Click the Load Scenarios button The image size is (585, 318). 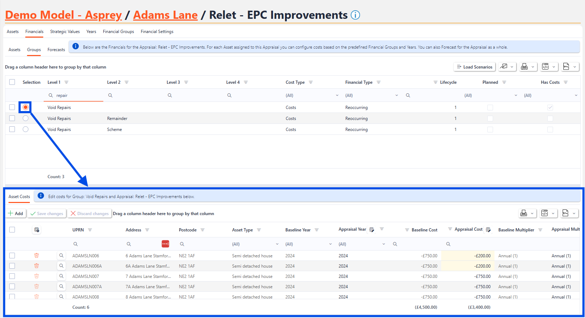pyautogui.click(x=474, y=67)
